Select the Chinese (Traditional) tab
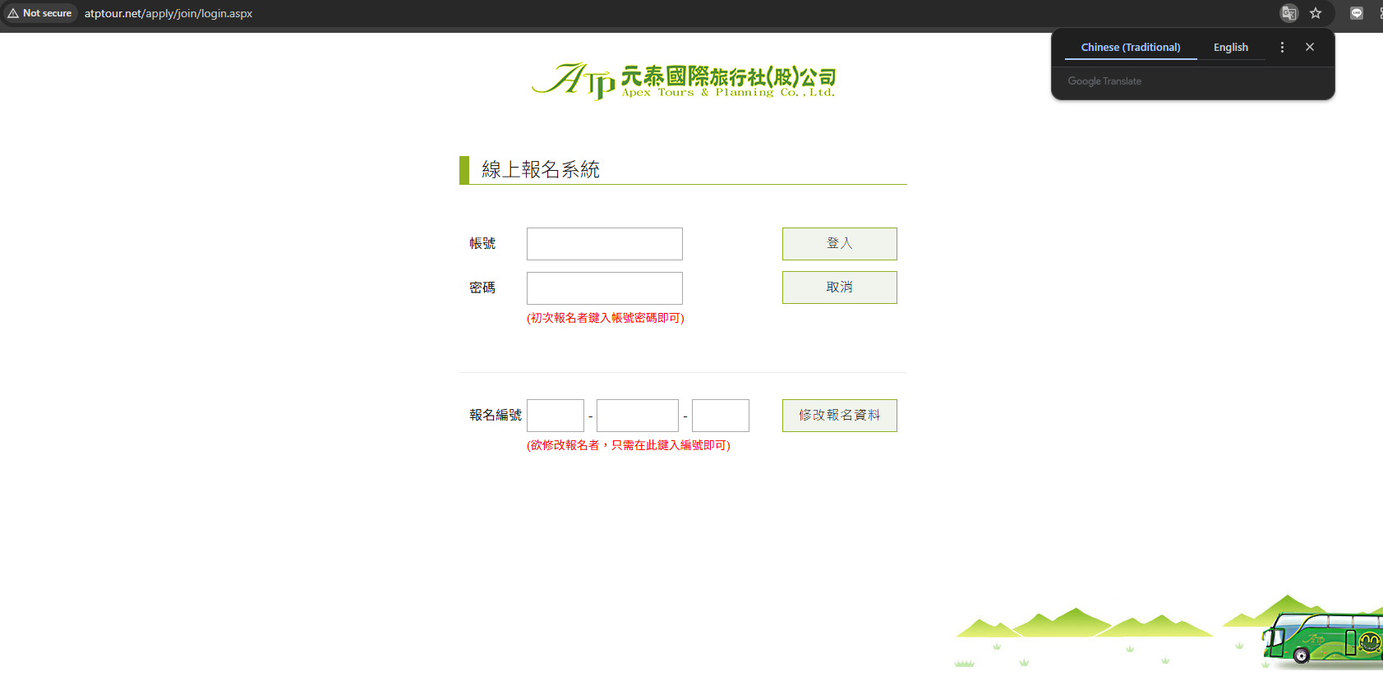This screenshot has width=1383, height=676. (1131, 48)
